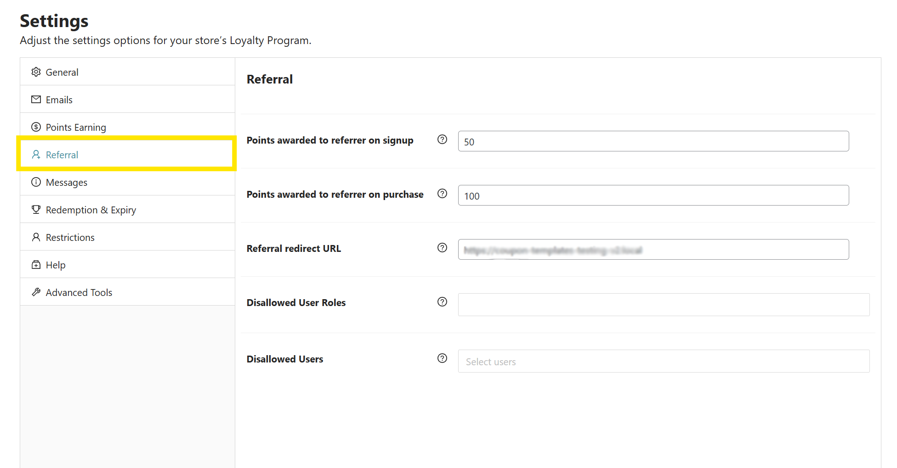Open the Disallowed User Roles selector

[x=664, y=305]
